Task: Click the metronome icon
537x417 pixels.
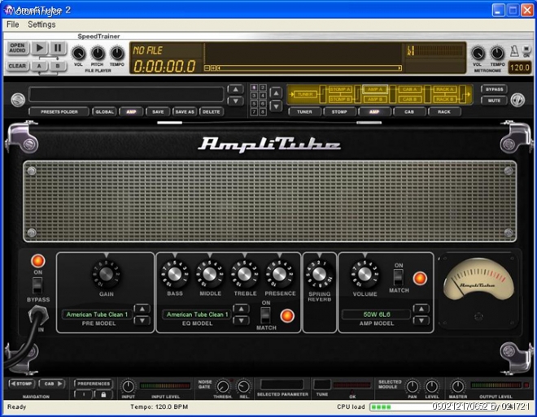Action: click(515, 52)
